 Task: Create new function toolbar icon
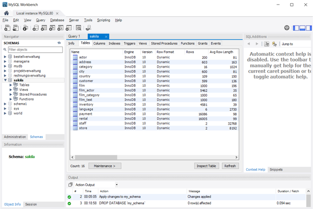(x=69, y=28)
